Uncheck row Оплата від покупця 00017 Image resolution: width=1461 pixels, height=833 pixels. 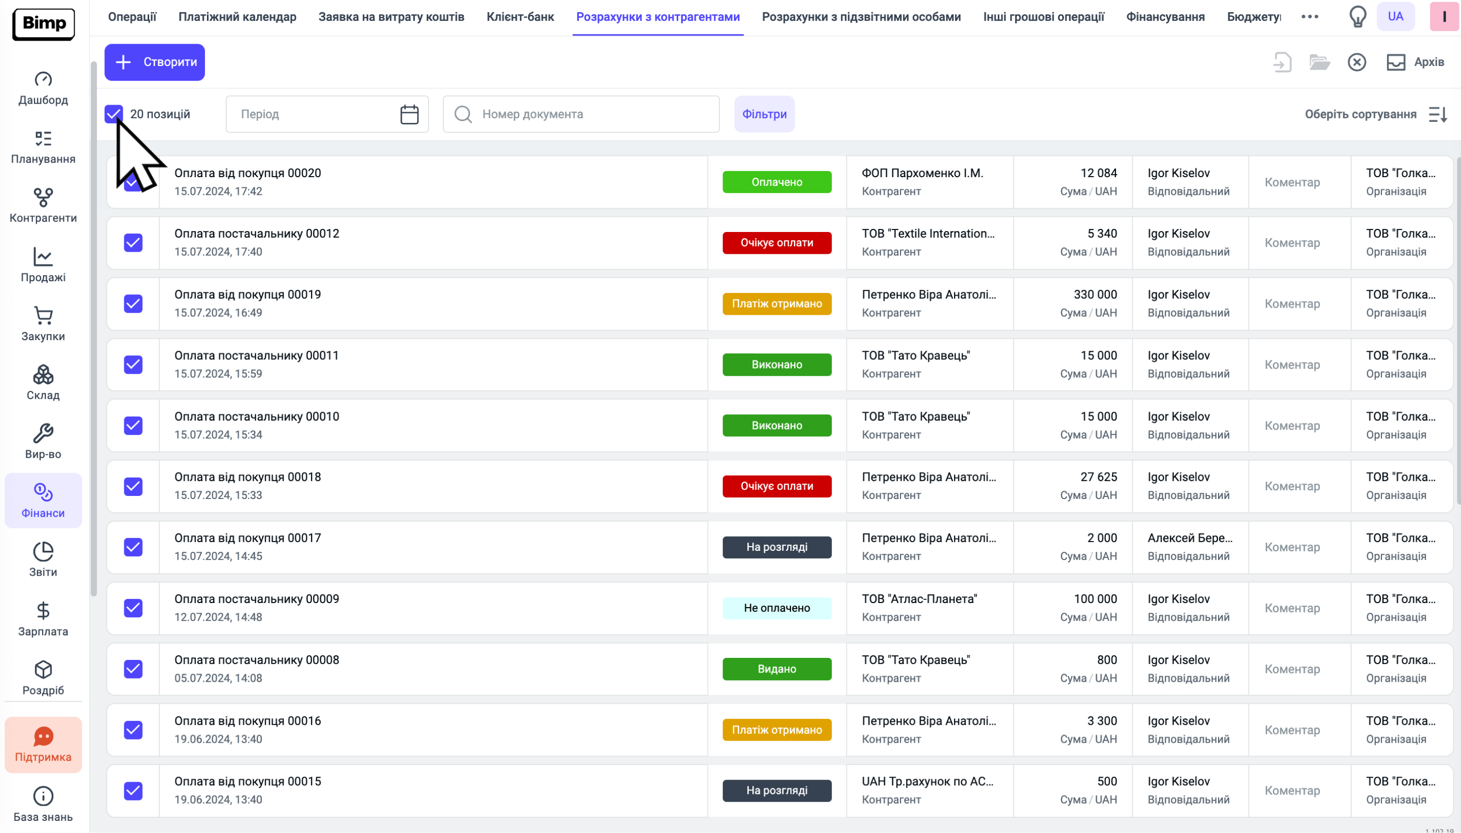[x=133, y=547]
